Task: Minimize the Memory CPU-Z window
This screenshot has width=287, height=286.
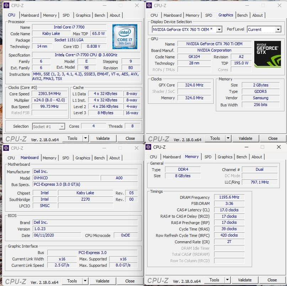Action: click(x=246, y=147)
